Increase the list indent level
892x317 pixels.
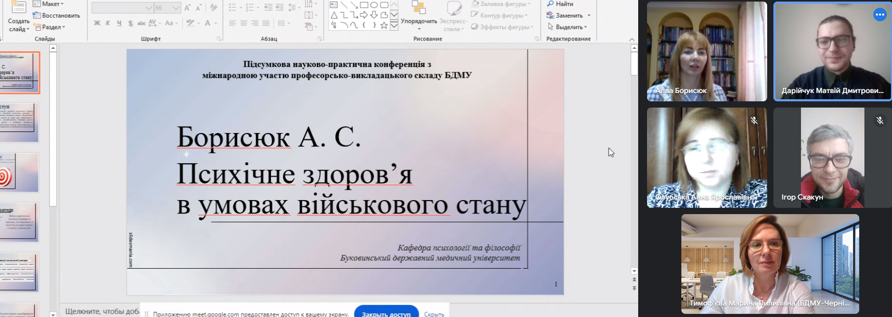coord(279,8)
